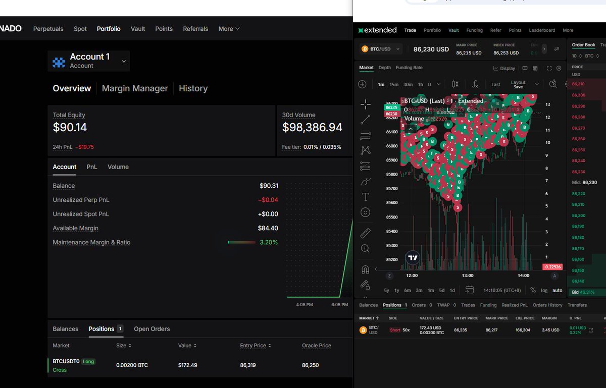Click the Z reset-chart button at axis left
The height and width of the screenshot is (388, 606).
[x=389, y=275]
